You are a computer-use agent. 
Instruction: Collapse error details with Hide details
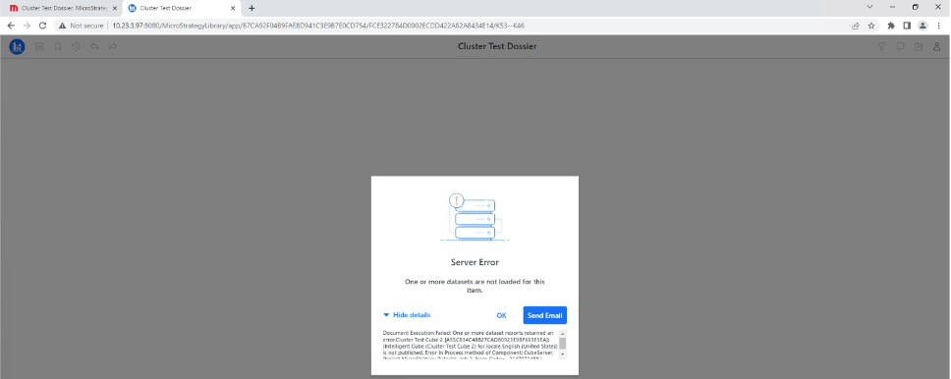coord(407,315)
